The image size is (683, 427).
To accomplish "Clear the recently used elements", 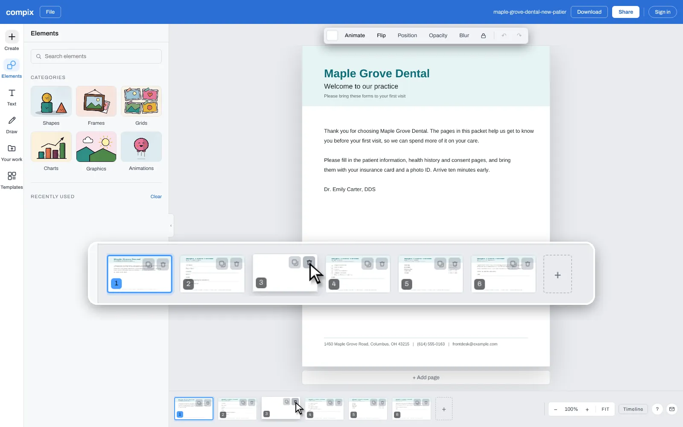I will pyautogui.click(x=156, y=196).
